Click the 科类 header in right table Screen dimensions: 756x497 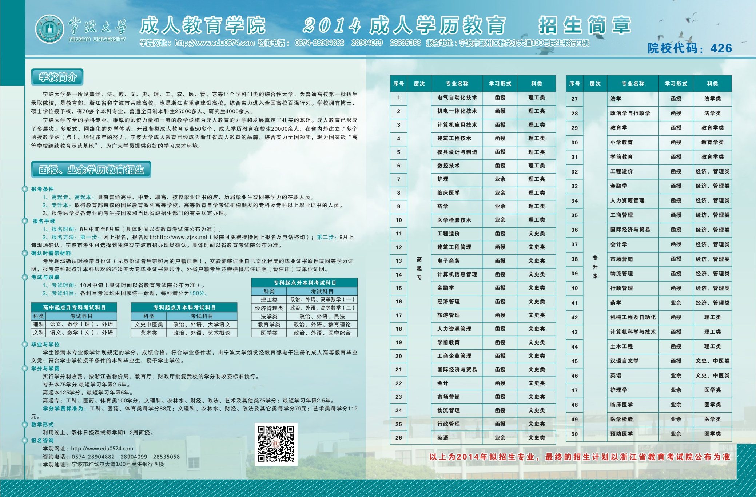click(712, 84)
